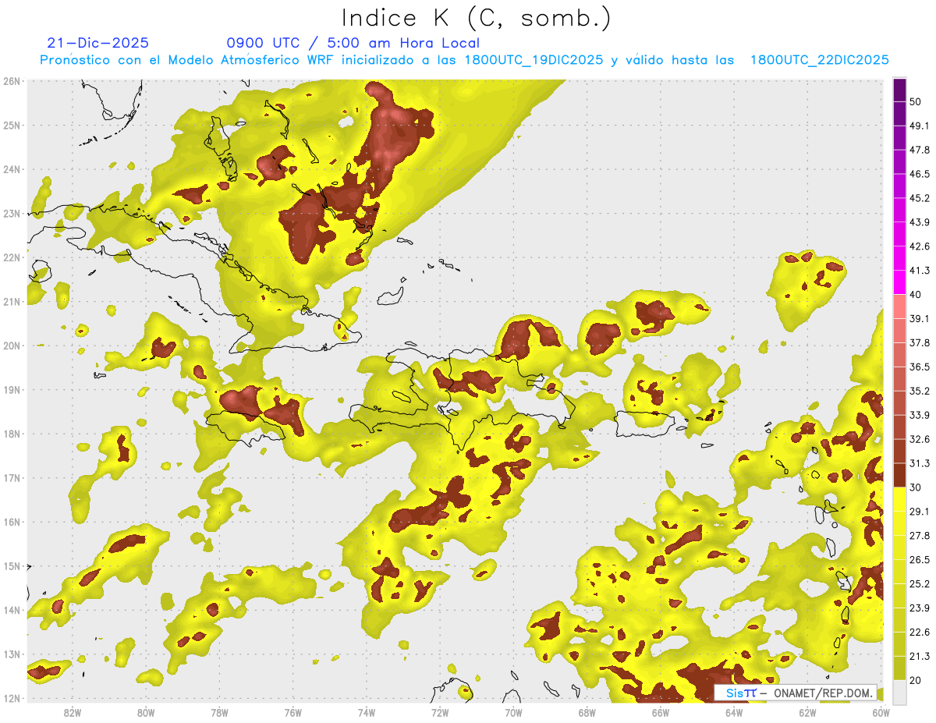Click colorbar value label "39.1"
The height and width of the screenshot is (723, 936).
point(920,318)
